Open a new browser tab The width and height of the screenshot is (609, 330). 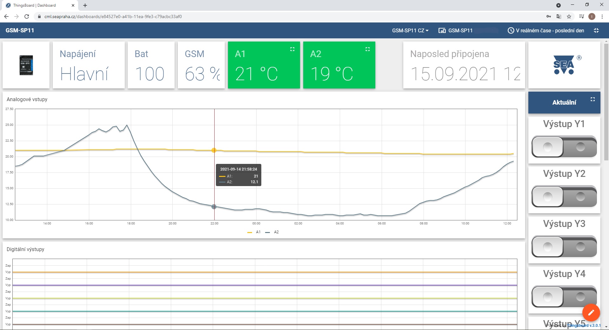pos(85,5)
